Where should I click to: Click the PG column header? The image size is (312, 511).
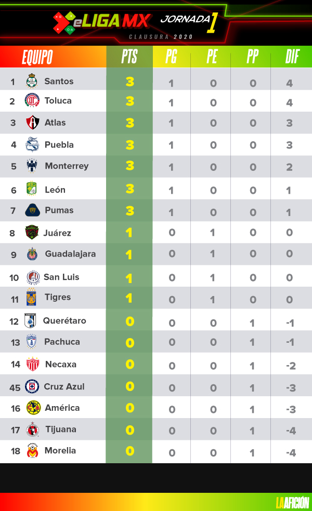(171, 57)
